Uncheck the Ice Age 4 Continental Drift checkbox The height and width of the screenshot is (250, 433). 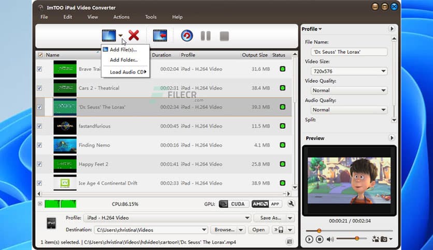39,183
